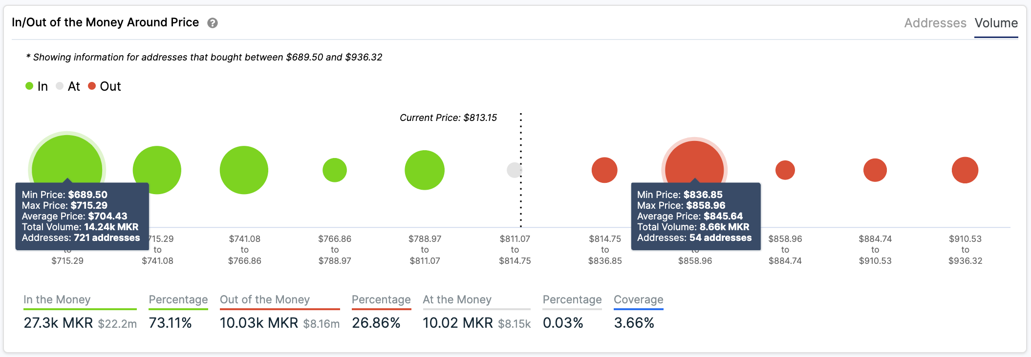1031x357 pixels.
Task: Click the In the Money label
Action: (57, 299)
